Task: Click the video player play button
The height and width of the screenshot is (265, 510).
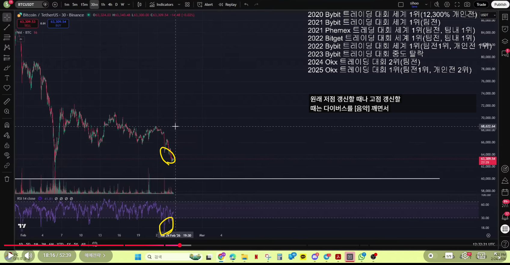Action: [10, 256]
